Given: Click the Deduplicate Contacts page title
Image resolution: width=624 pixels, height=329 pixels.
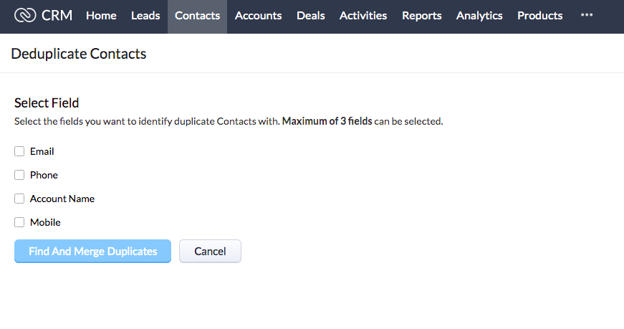Looking at the screenshot, I should [x=79, y=54].
